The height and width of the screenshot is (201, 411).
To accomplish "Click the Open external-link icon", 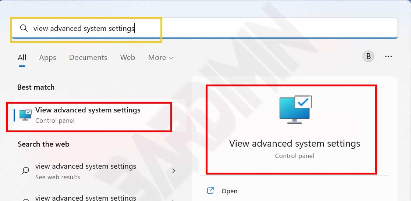I will click(210, 191).
